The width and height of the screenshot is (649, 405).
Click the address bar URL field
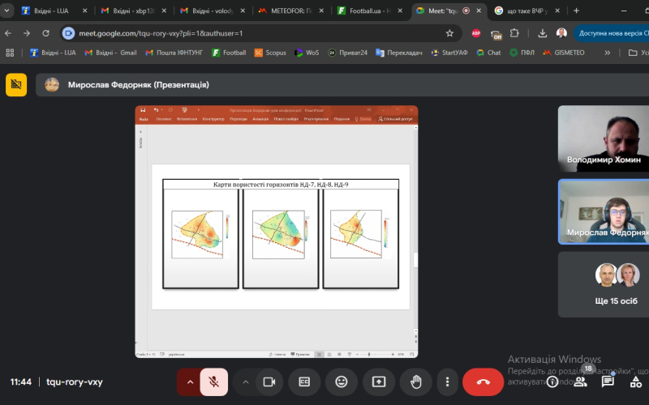point(260,33)
